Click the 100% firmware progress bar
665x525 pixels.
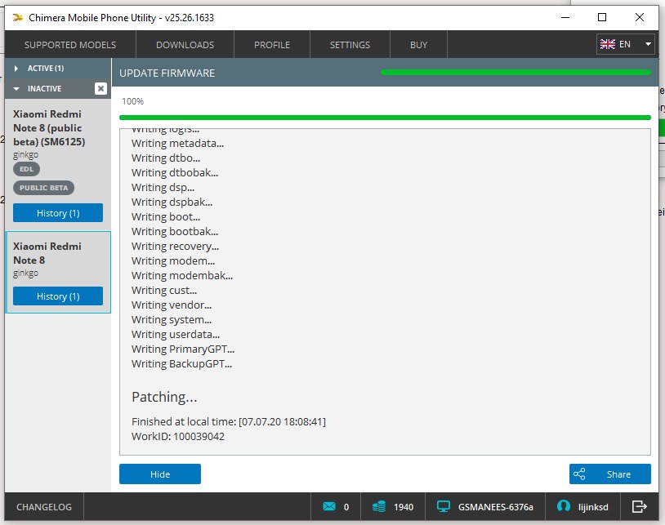(385, 118)
